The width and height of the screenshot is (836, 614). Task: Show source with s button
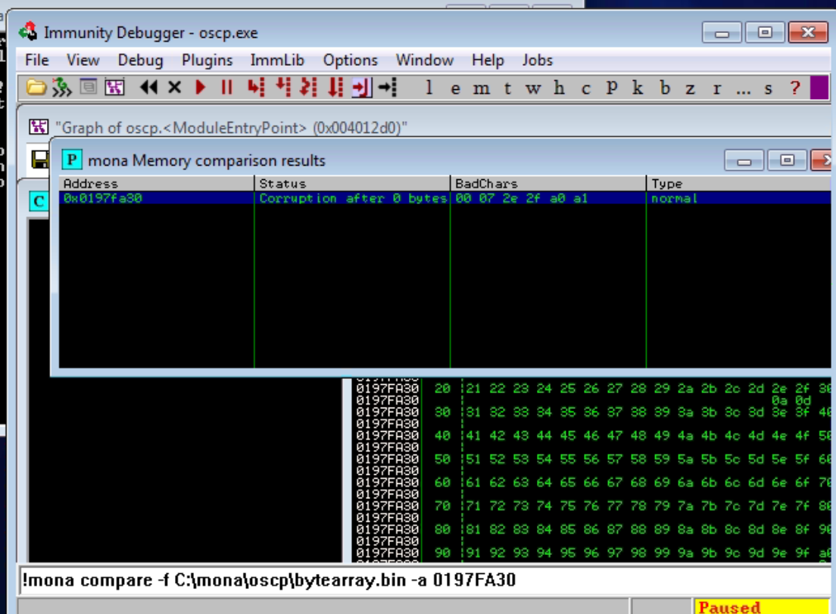768,88
